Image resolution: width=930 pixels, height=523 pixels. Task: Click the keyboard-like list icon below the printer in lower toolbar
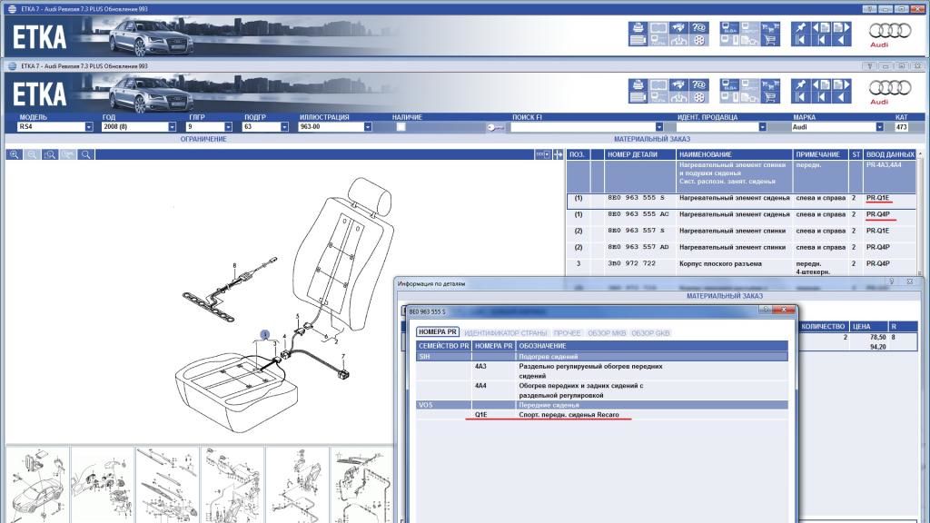coord(638,97)
